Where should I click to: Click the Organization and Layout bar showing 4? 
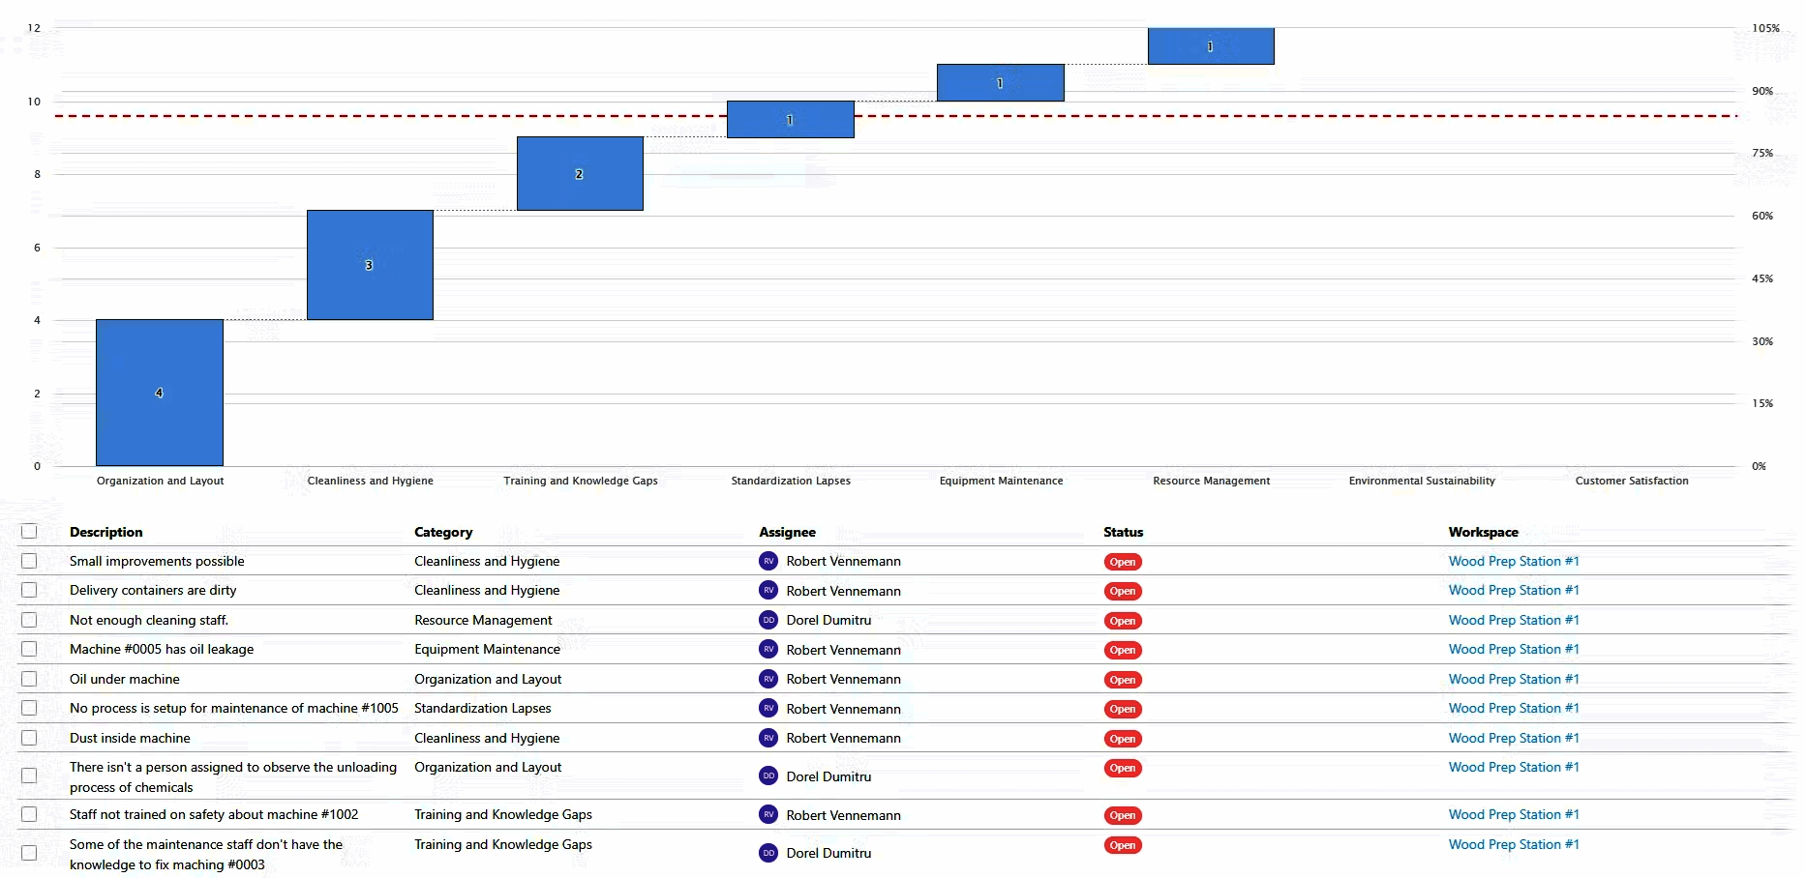(x=160, y=393)
